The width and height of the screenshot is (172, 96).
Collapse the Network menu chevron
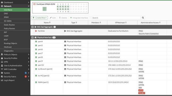tap(28, 6)
